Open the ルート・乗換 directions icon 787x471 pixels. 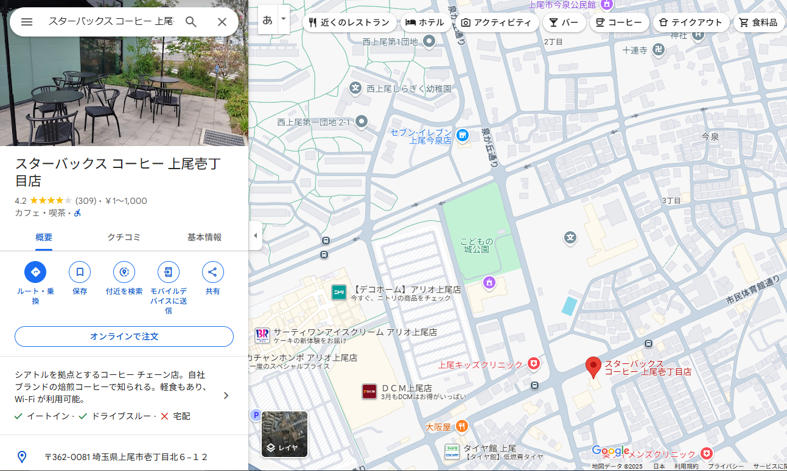pyautogui.click(x=35, y=272)
